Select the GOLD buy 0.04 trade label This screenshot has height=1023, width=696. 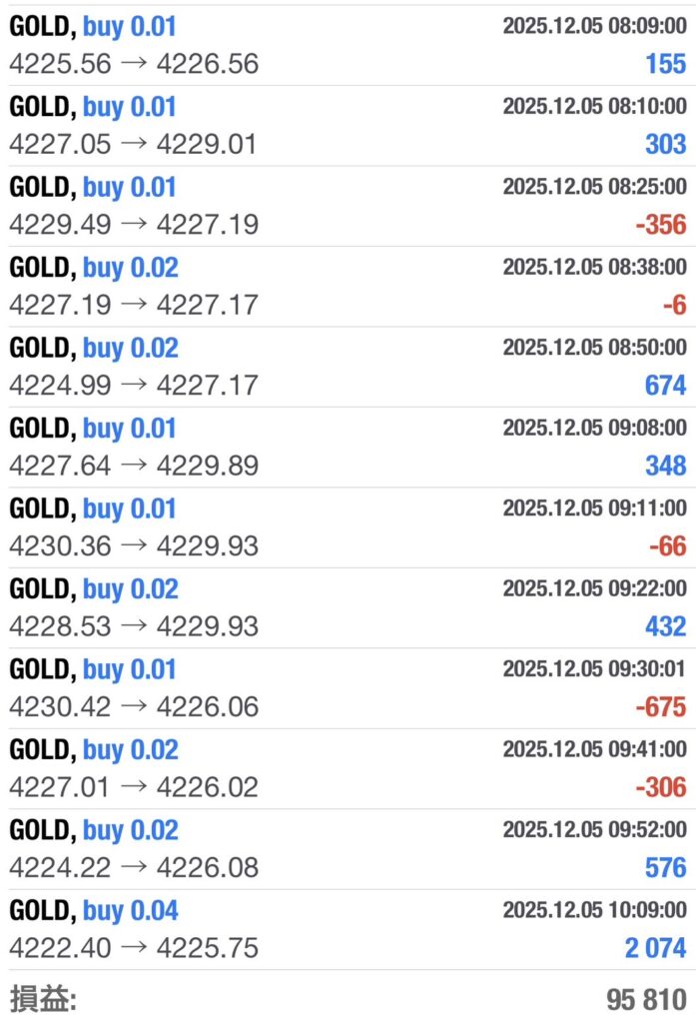(94, 910)
